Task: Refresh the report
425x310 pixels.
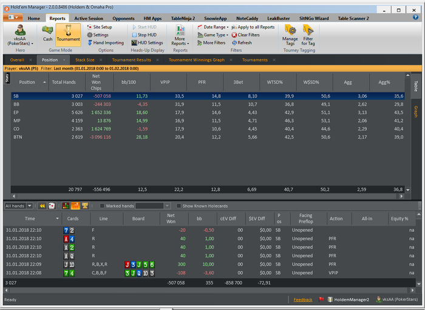Action: point(242,43)
